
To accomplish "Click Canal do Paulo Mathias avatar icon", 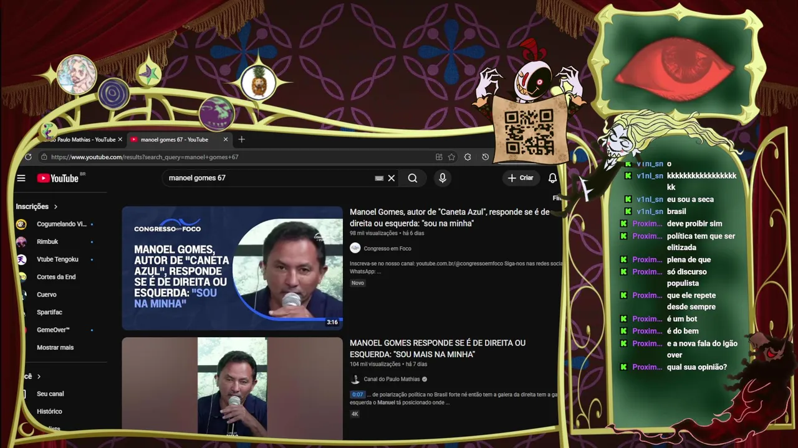I will [355, 379].
